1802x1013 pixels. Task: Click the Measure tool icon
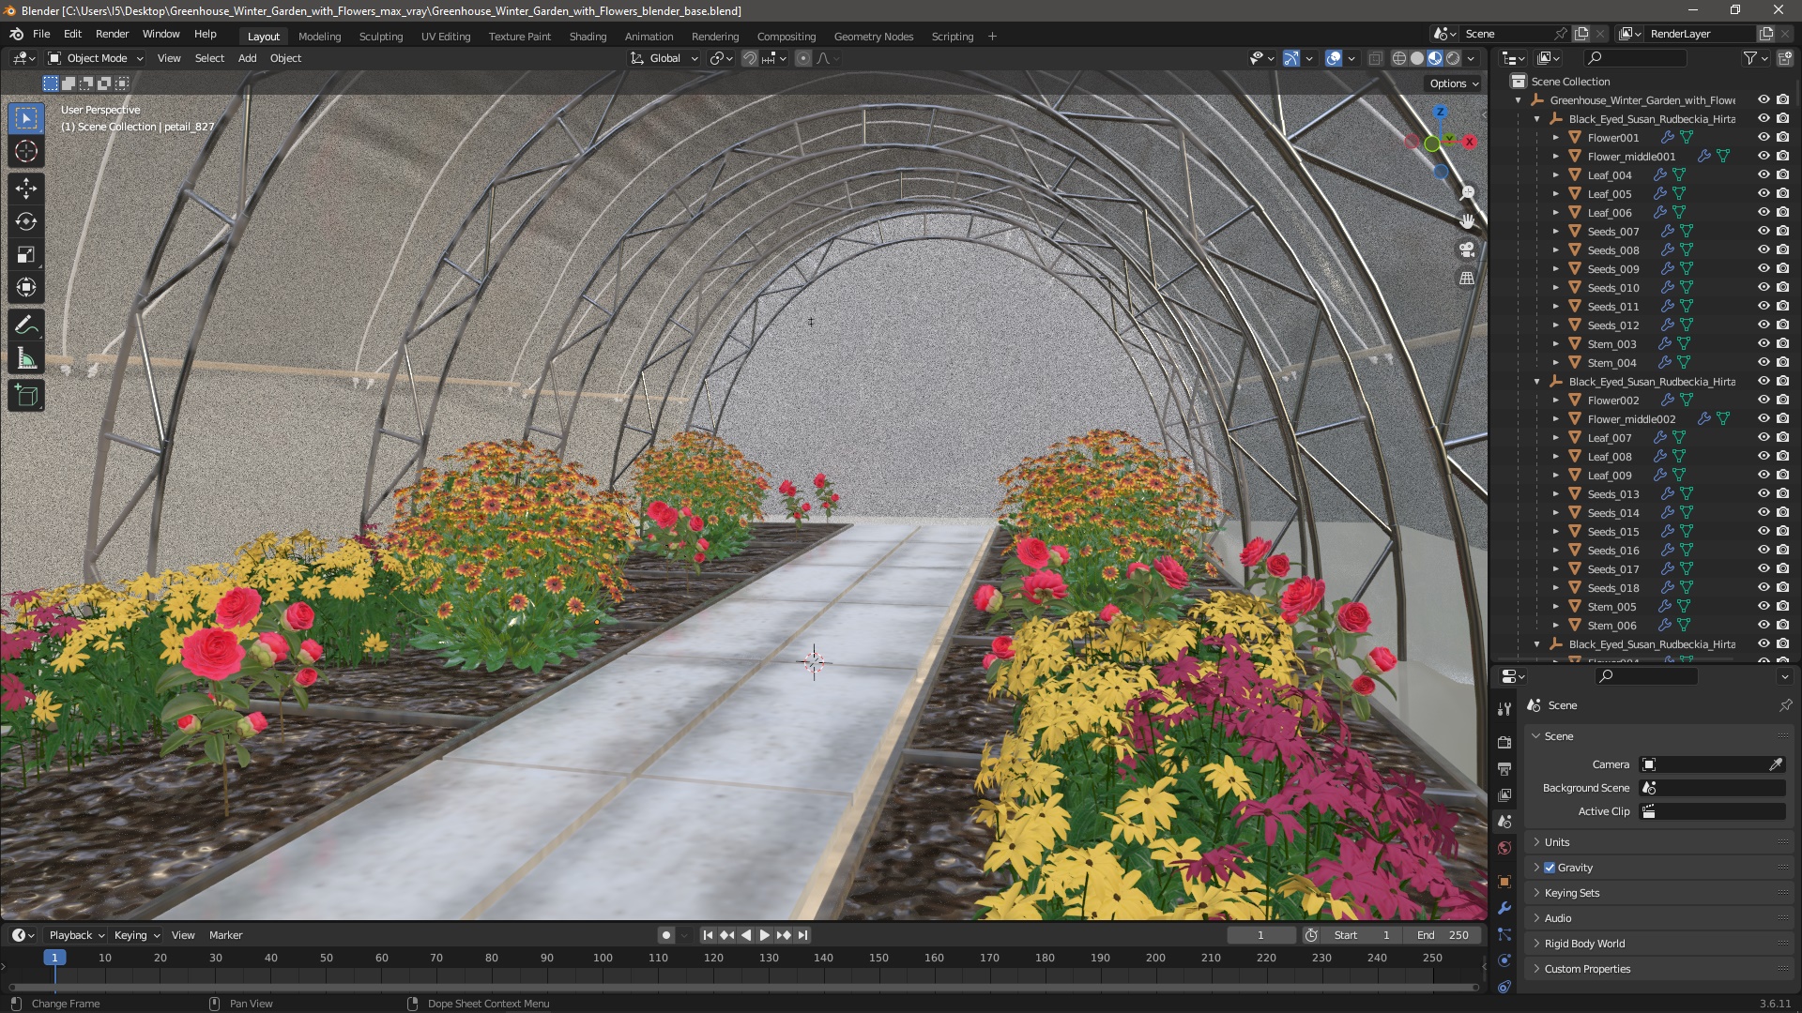point(27,358)
